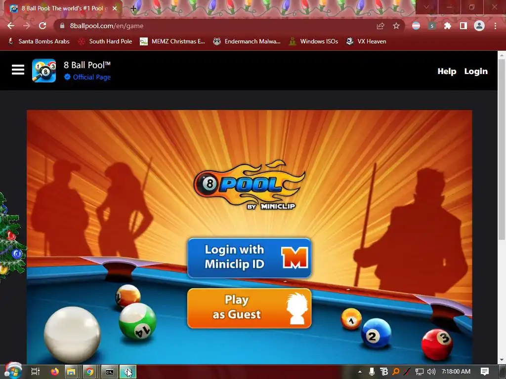Launch Firefox from the taskbar
Viewport: 506px width, 379px height.
[x=55, y=372]
